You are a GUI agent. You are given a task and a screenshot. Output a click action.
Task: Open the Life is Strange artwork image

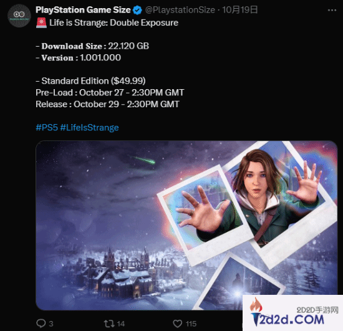(x=186, y=225)
